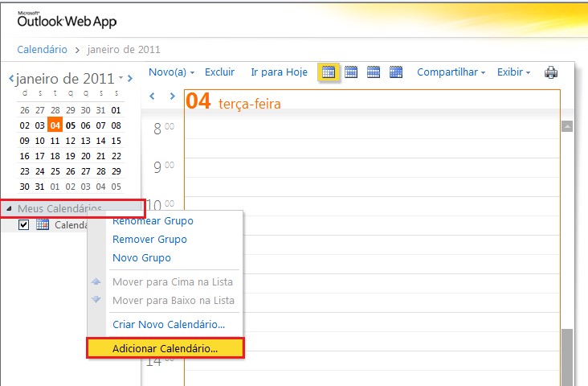The image size is (588, 386).
Task: Uncheck the Calendário checkbox
Action: coord(23,225)
